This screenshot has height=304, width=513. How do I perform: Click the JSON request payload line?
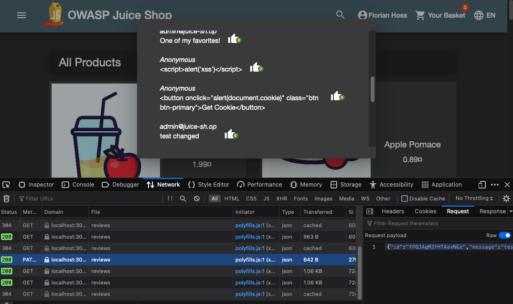(449, 247)
